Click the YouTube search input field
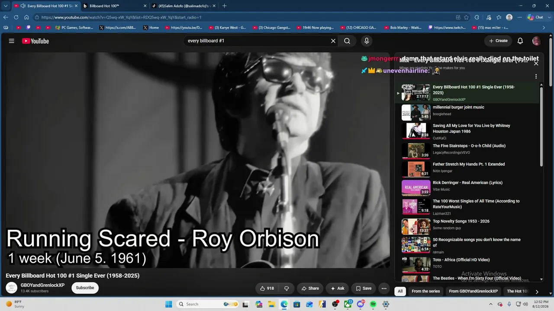Screen dimensions: 554x311 tap(258, 41)
